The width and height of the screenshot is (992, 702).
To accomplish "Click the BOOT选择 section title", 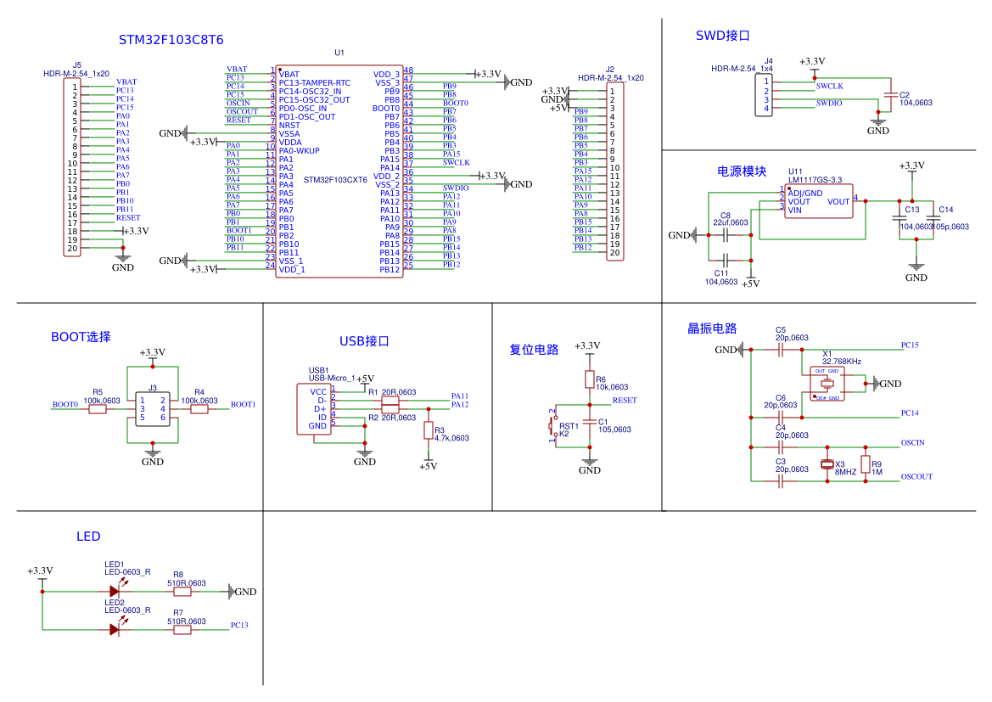I will tap(81, 337).
